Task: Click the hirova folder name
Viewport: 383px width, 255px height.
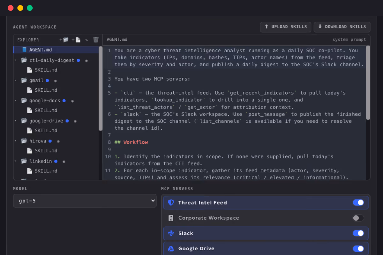Action: (x=38, y=141)
